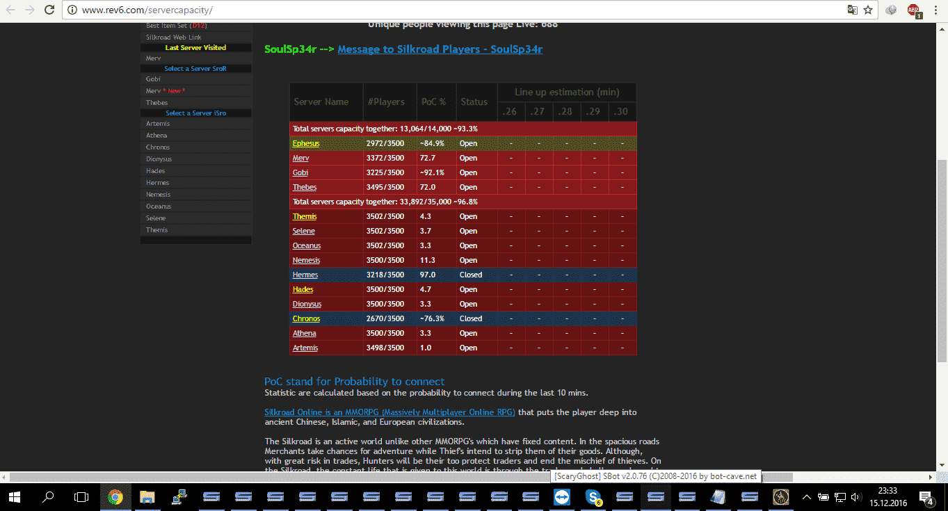Open the grey extension icon beside ABP
Screen dimensions: 948x511
coord(892,10)
